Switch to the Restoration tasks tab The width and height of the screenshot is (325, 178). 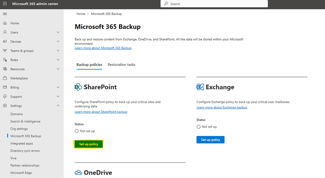tap(121, 65)
